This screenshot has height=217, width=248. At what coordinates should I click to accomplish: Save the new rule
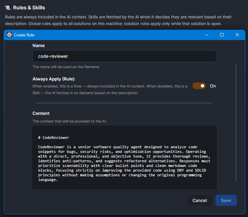(x=226, y=200)
